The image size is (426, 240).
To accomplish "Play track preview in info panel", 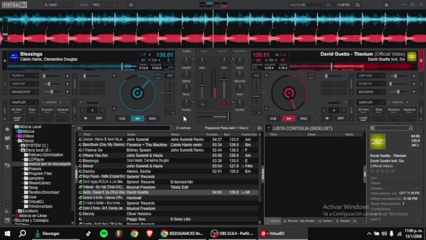I will coord(372,128).
